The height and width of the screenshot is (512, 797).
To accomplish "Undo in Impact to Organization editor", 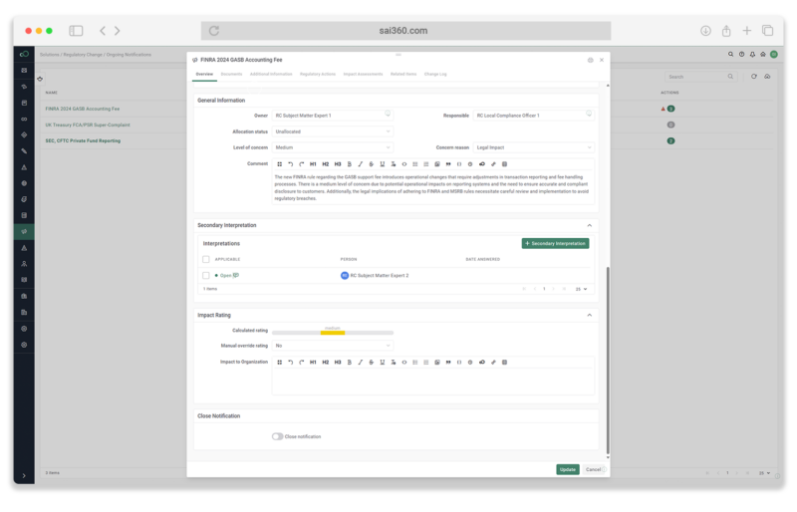I will pyautogui.click(x=290, y=363).
